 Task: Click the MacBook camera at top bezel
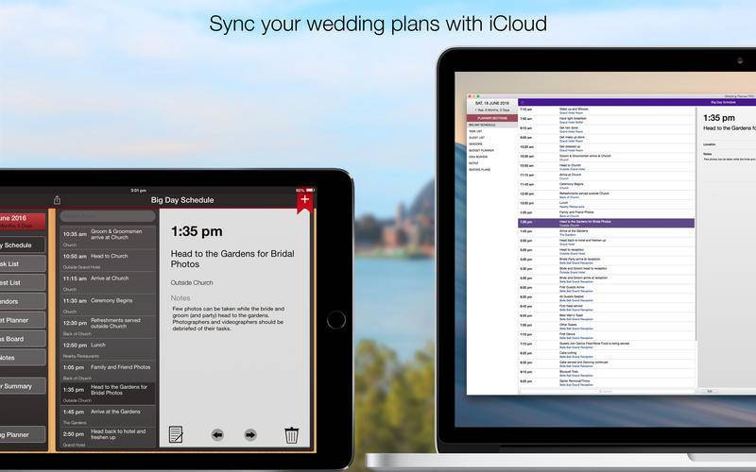tap(740, 60)
